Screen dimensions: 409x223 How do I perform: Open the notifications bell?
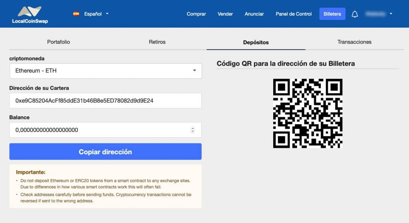click(355, 14)
